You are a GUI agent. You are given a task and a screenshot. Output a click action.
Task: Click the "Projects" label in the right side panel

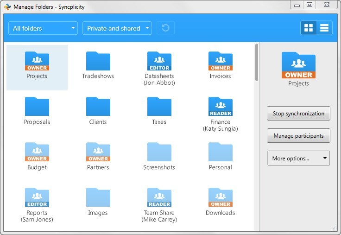click(x=298, y=83)
